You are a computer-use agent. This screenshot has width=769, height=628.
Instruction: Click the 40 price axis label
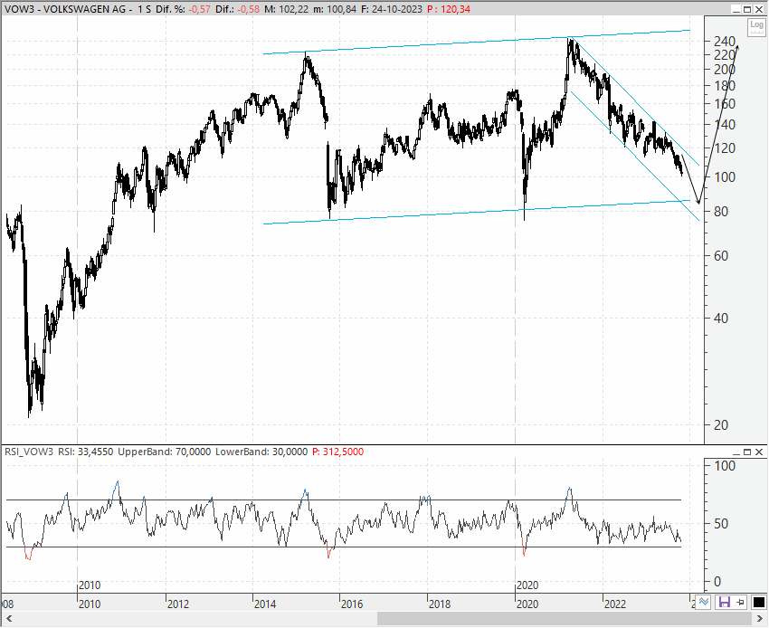[x=721, y=318]
